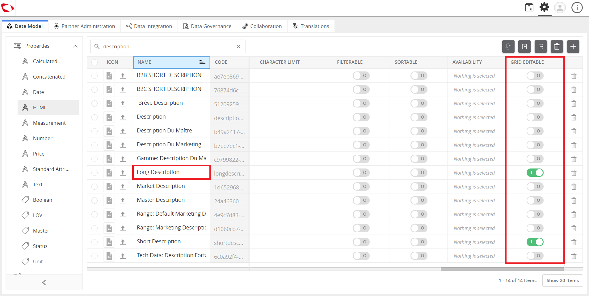Screen dimensions: 589x296
Task: Open Availability dropdown for Long Description
Action: tap(474, 173)
